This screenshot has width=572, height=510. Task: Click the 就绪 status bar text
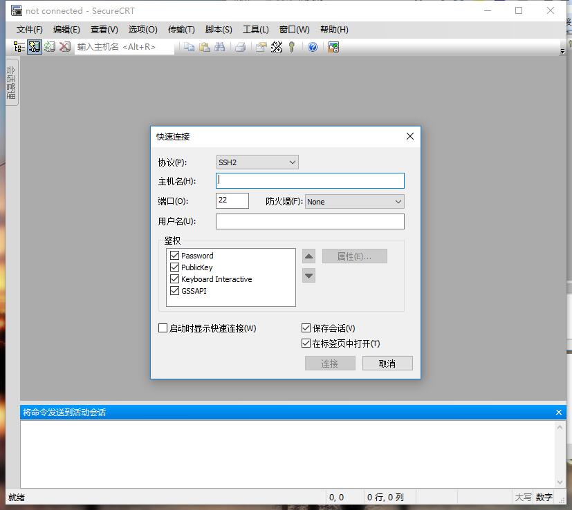pos(17,498)
